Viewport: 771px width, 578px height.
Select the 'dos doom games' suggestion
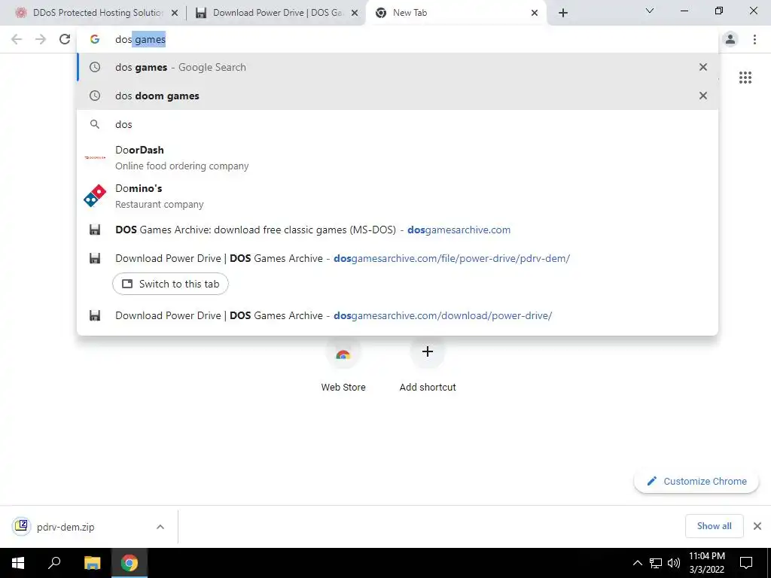398,96
